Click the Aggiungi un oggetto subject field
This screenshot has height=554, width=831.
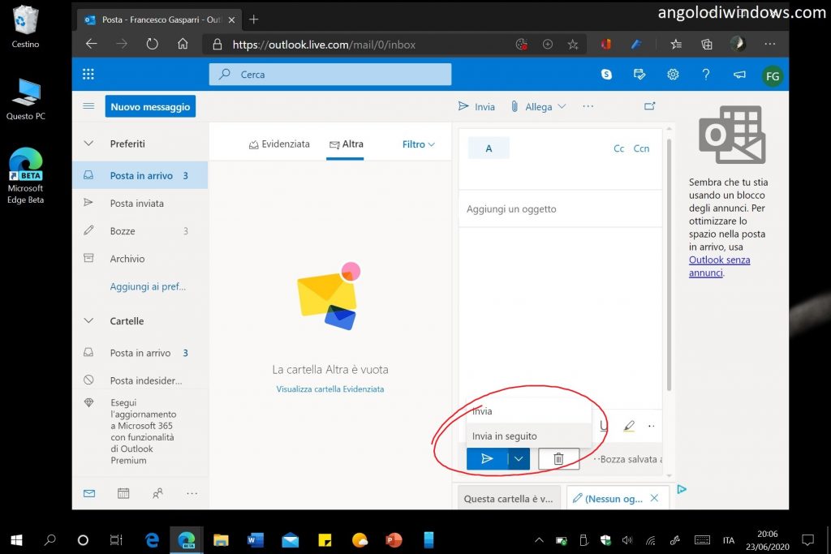pyautogui.click(x=560, y=209)
